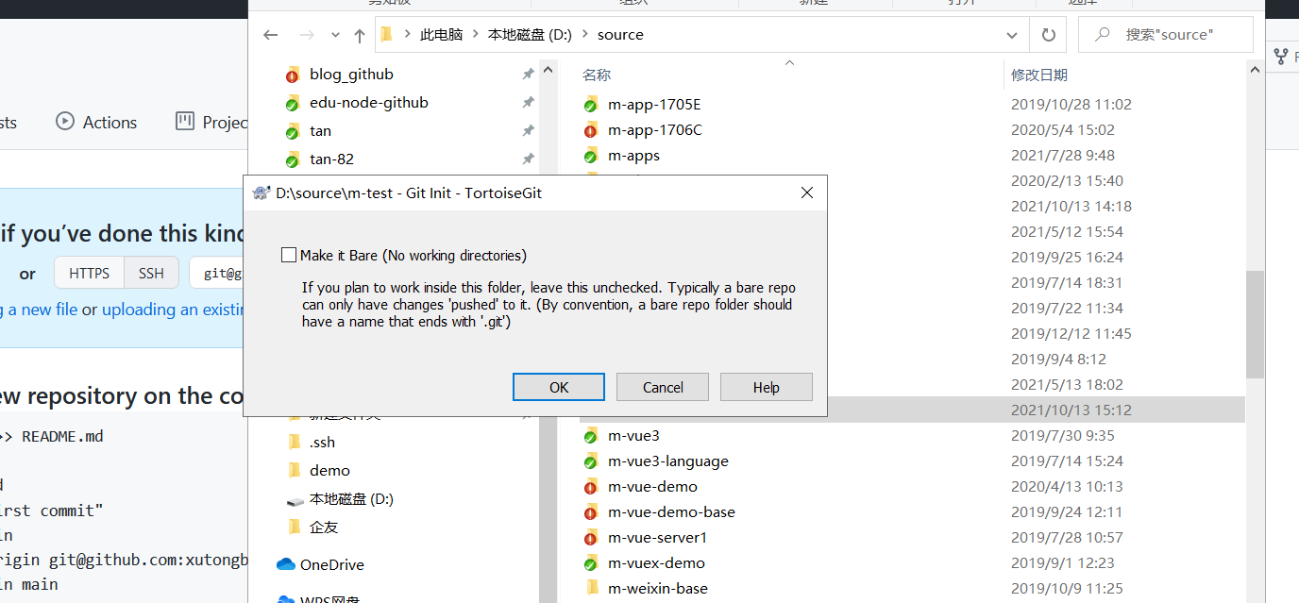Open the creating a new file link on GitHub
This screenshot has height=603, width=1299.
tap(38, 310)
